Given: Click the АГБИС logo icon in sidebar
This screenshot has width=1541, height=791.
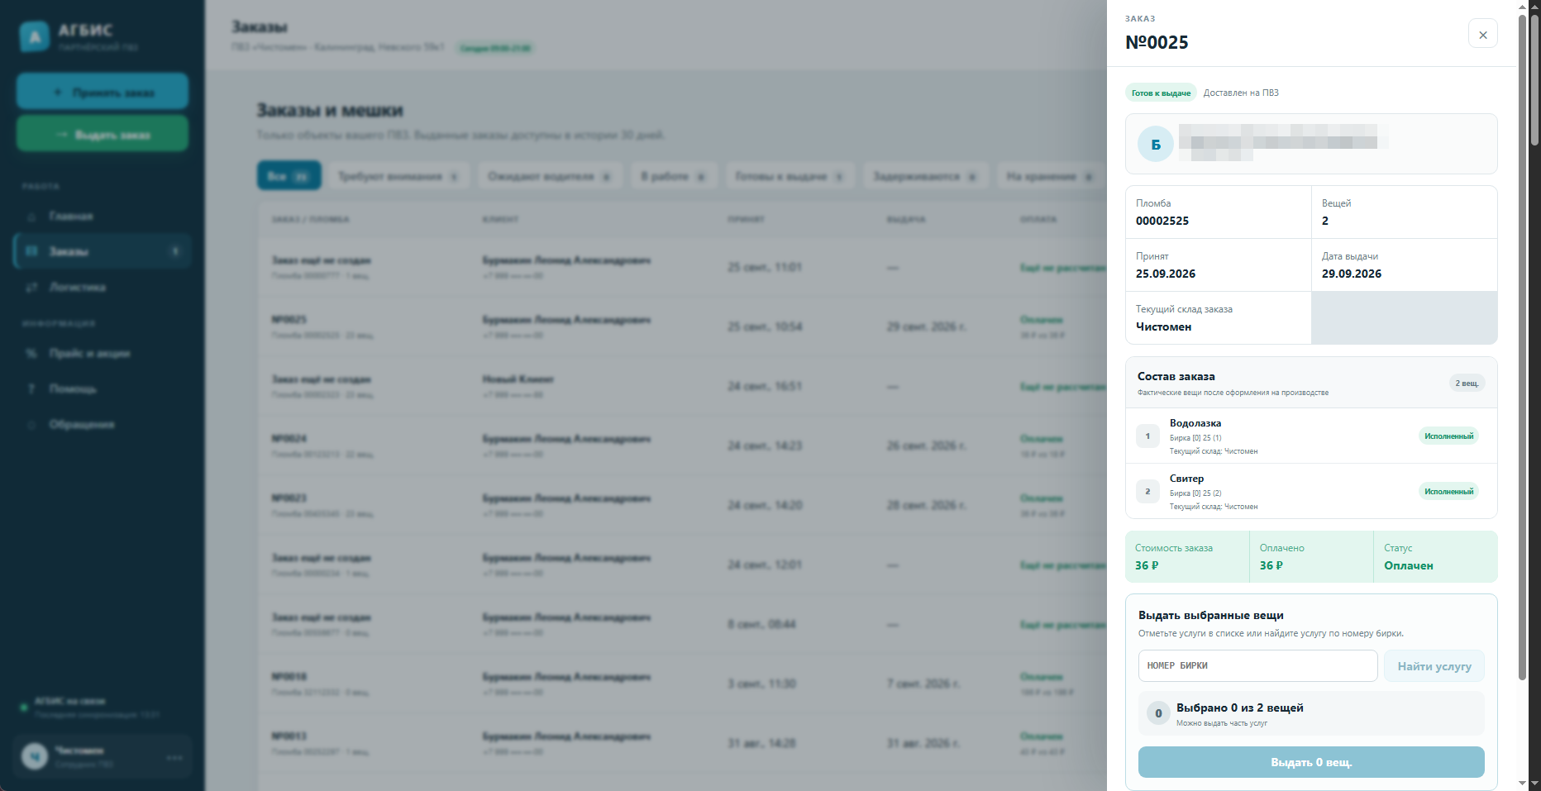Looking at the screenshot, I should point(35,36).
